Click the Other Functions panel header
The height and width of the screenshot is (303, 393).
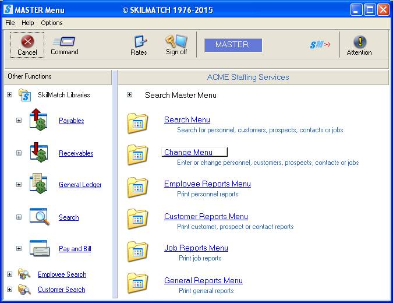tap(58, 77)
